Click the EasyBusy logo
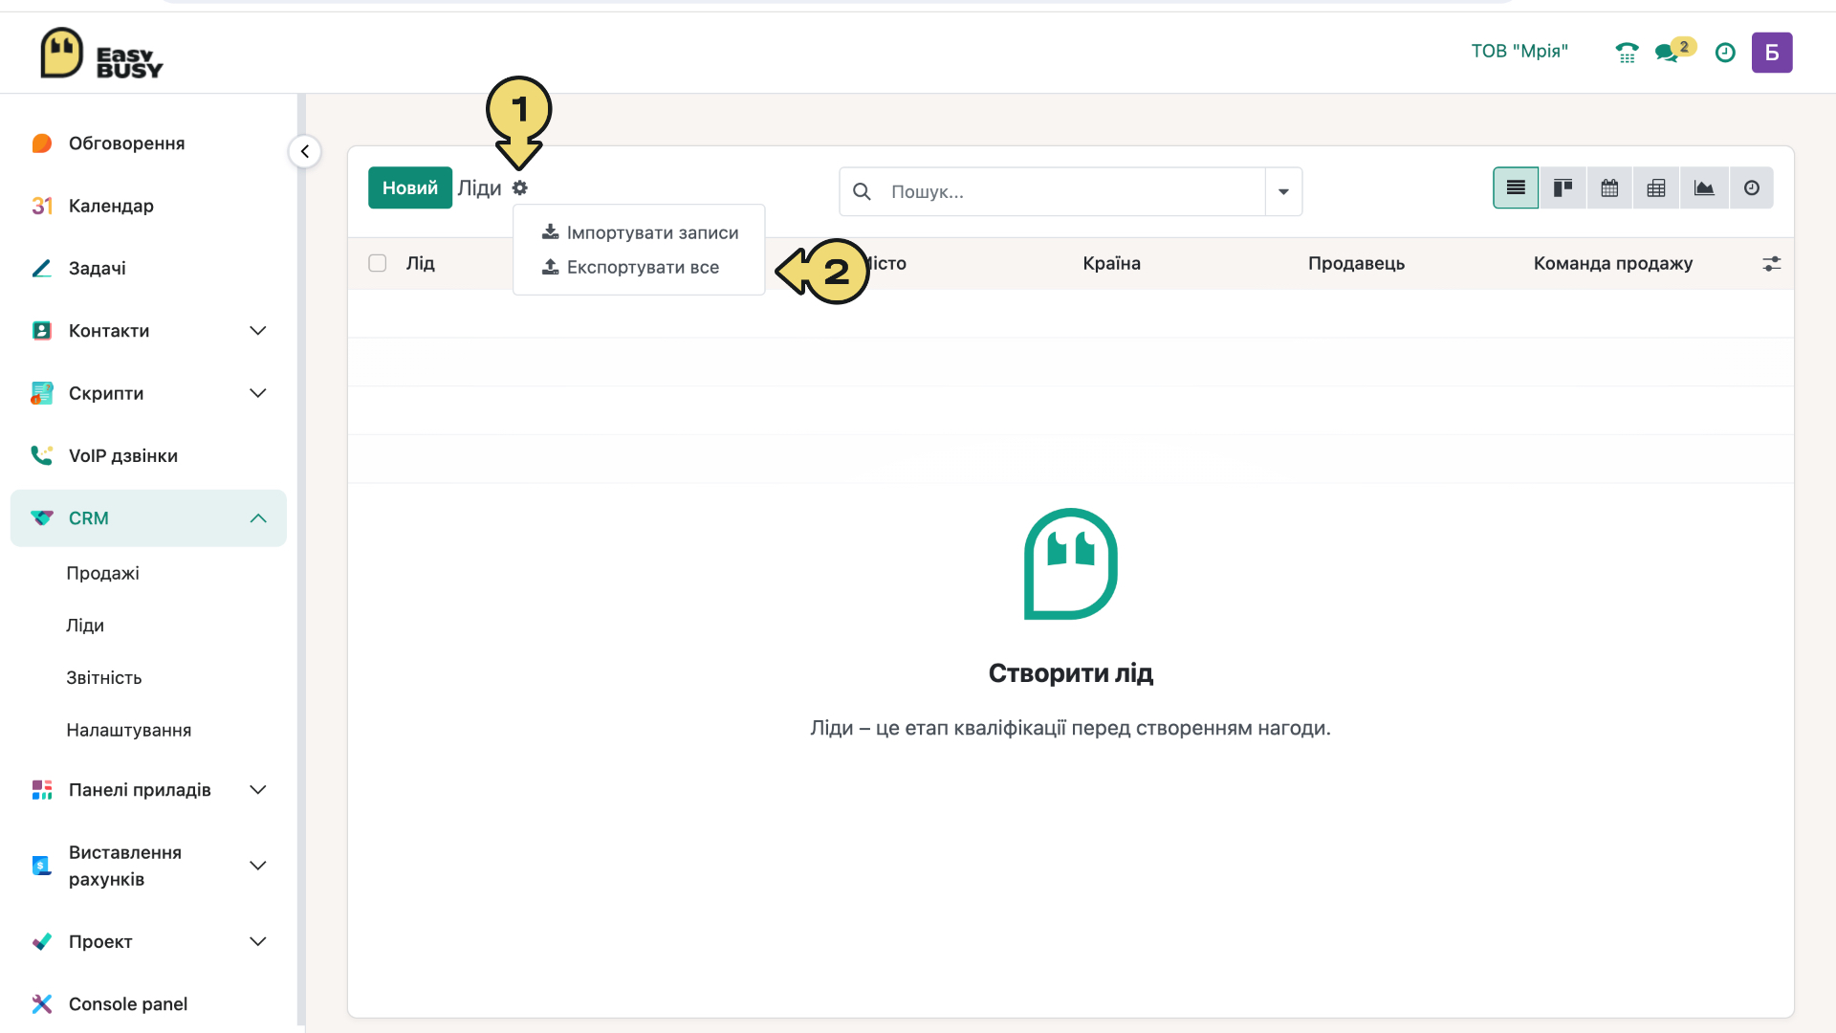 click(101, 53)
